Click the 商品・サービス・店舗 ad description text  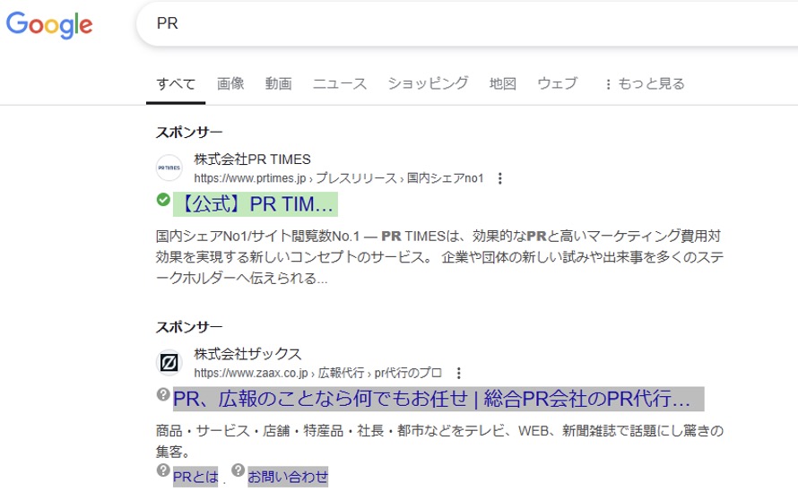[x=439, y=441]
